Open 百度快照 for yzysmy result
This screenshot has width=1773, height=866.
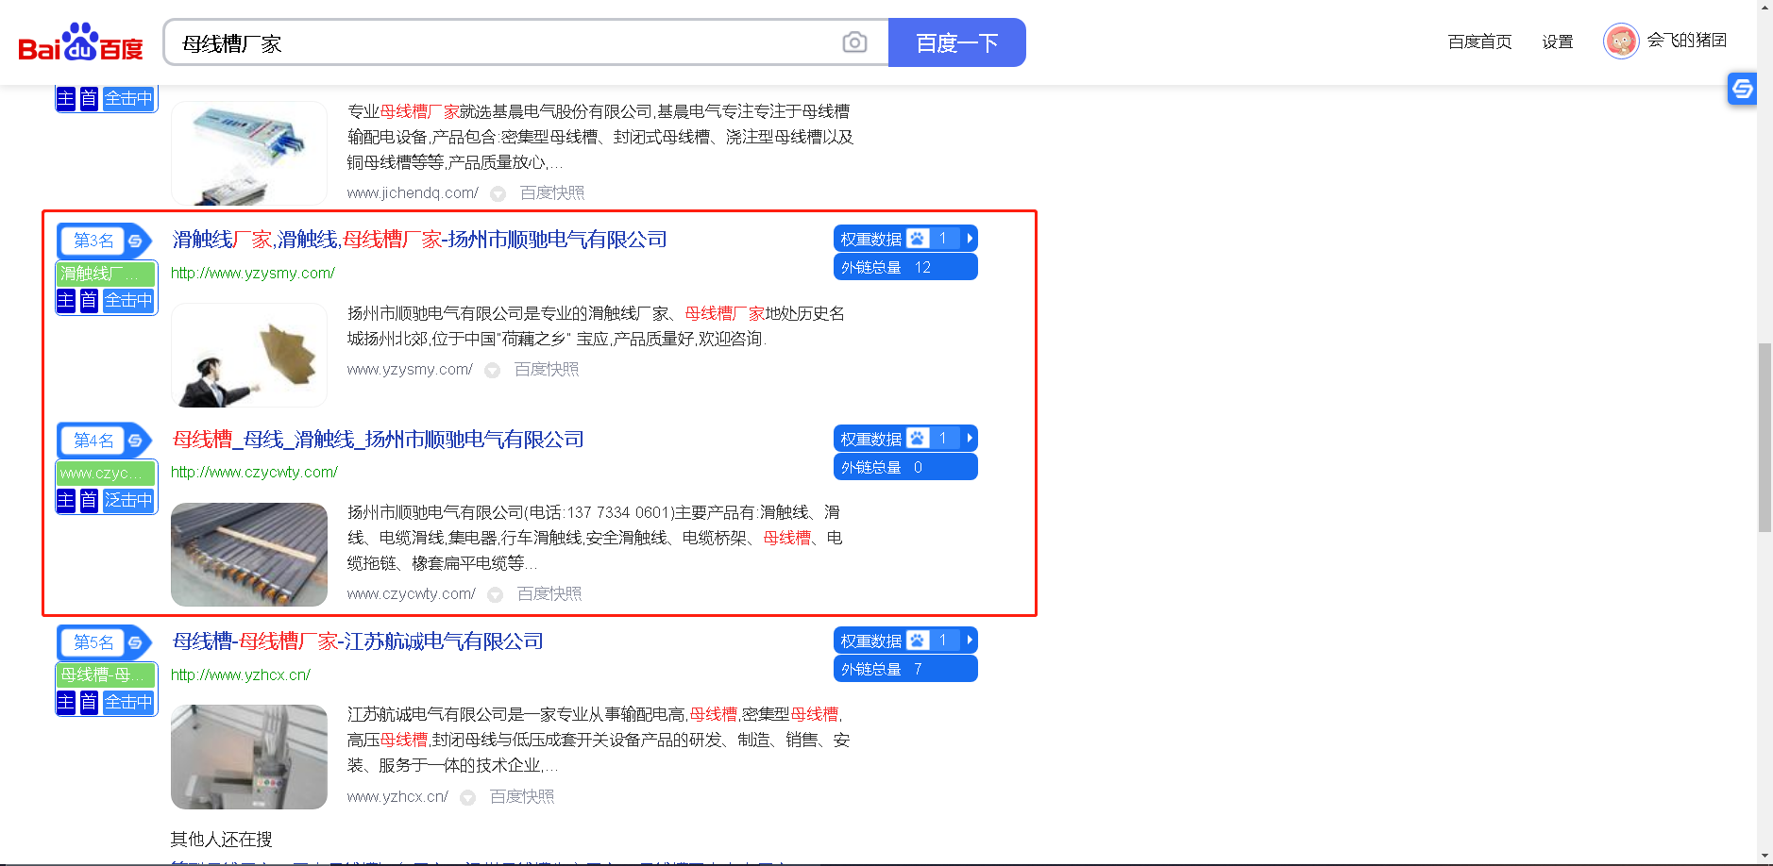click(547, 369)
